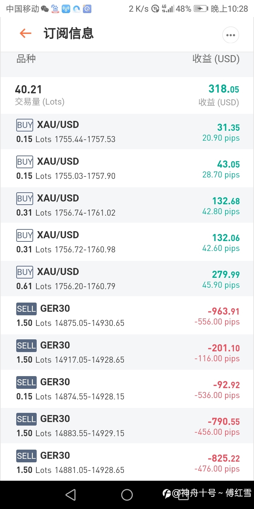Select the XAU/USD 0.61 Lots trade
The image size is (254, 509).
pyautogui.click(x=127, y=279)
